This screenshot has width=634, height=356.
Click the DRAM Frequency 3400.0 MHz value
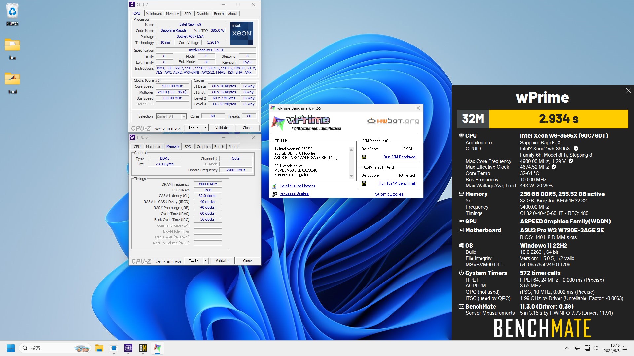click(207, 184)
